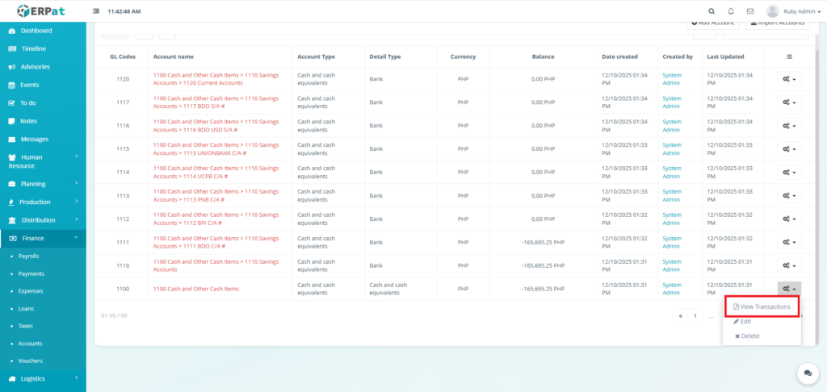This screenshot has height=392, width=827.
Task: Toggle the sidebar hamburger menu icon
Action: 97,11
